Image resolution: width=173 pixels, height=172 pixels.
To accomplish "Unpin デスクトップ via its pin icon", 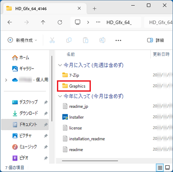I will (x=46, y=102).
